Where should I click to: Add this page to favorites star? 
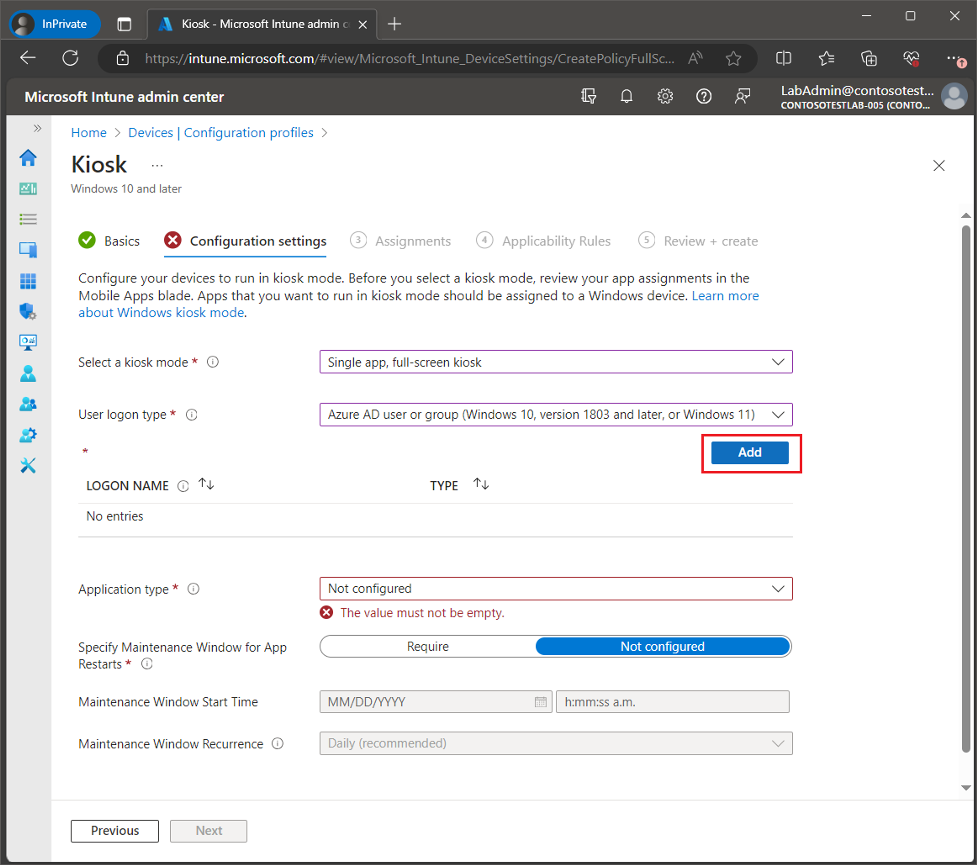[733, 58]
